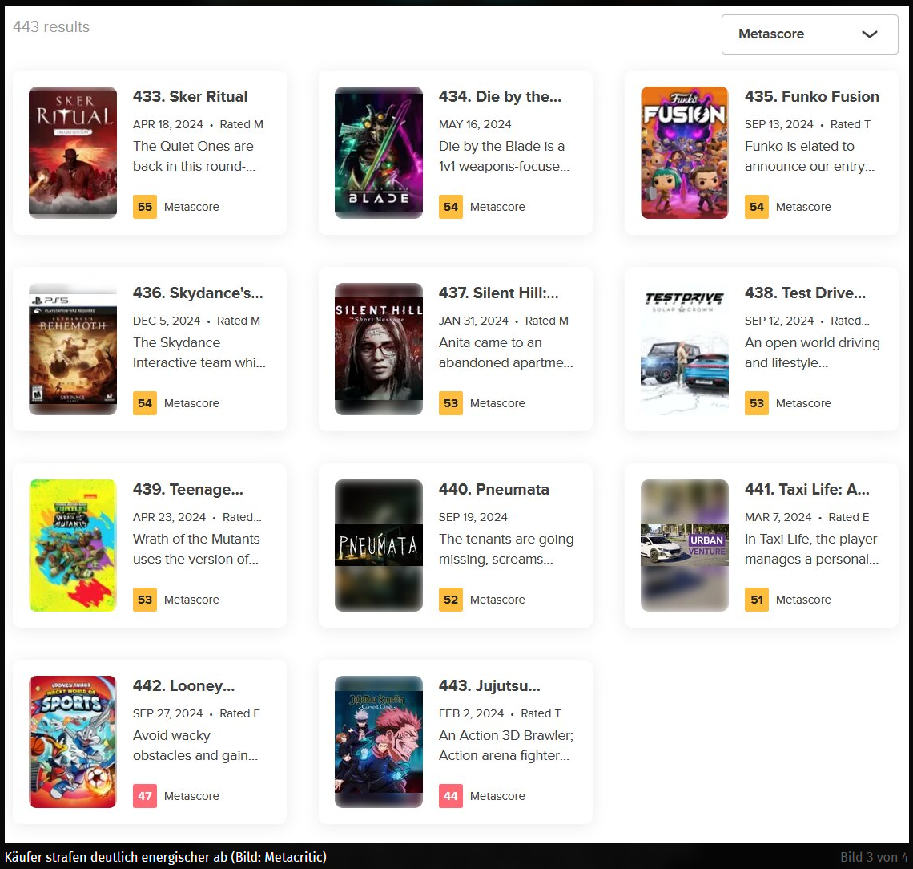The width and height of the screenshot is (913, 869).
Task: Click the Funko Fusion cover art
Action: tap(684, 152)
